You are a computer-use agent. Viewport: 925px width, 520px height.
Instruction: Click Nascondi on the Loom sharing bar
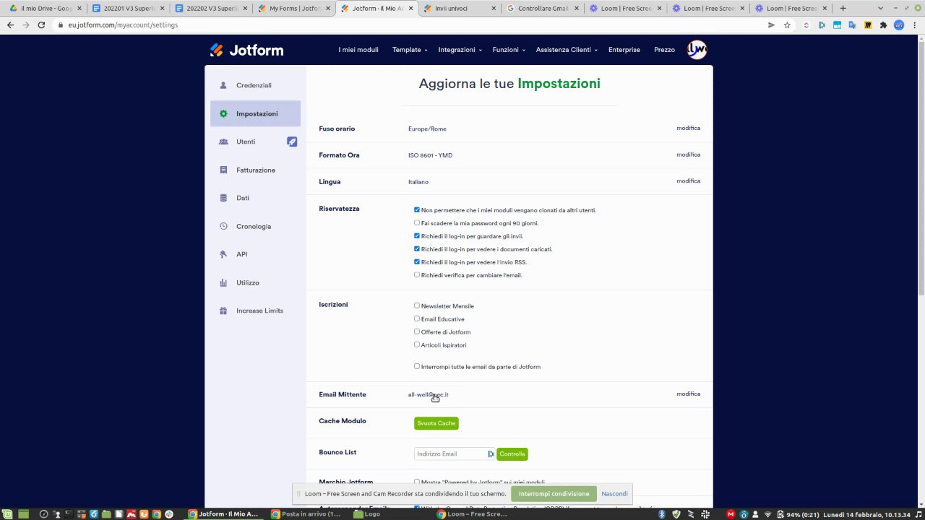(614, 494)
